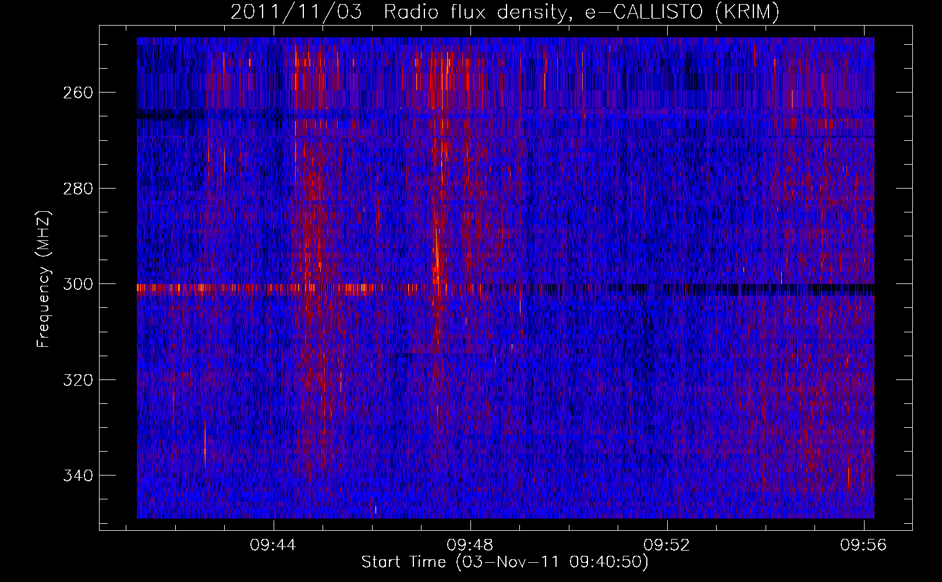Click the 09:48 time tick label

(470, 545)
